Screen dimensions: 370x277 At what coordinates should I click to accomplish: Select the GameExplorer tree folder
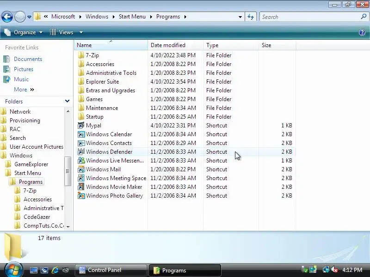31,164
